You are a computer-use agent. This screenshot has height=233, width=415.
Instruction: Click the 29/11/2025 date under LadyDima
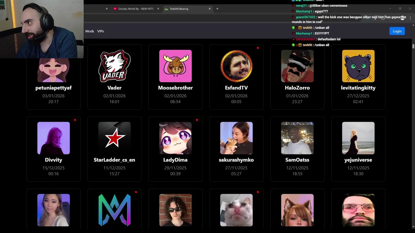point(175,168)
